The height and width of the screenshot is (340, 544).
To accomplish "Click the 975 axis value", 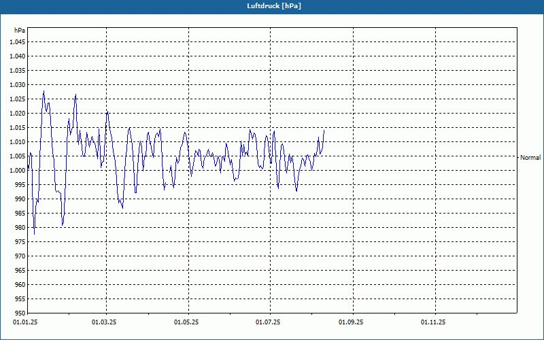I will pos(20,242).
